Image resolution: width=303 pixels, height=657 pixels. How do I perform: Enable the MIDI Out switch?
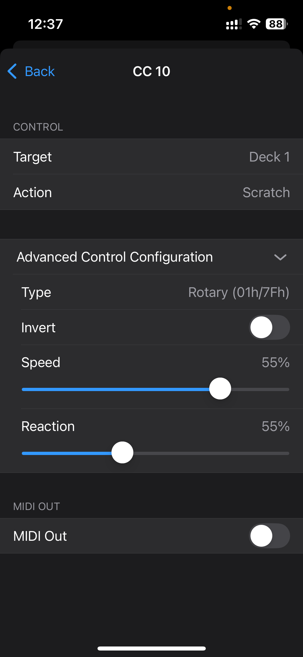click(269, 536)
